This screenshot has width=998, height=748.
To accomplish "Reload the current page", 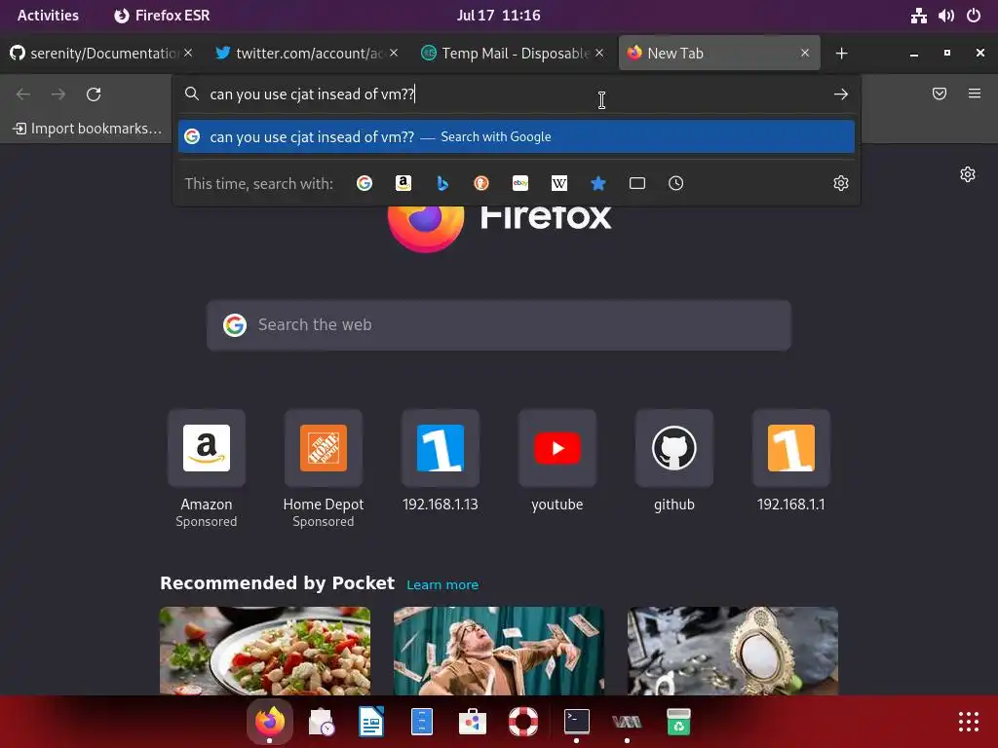I will [94, 94].
